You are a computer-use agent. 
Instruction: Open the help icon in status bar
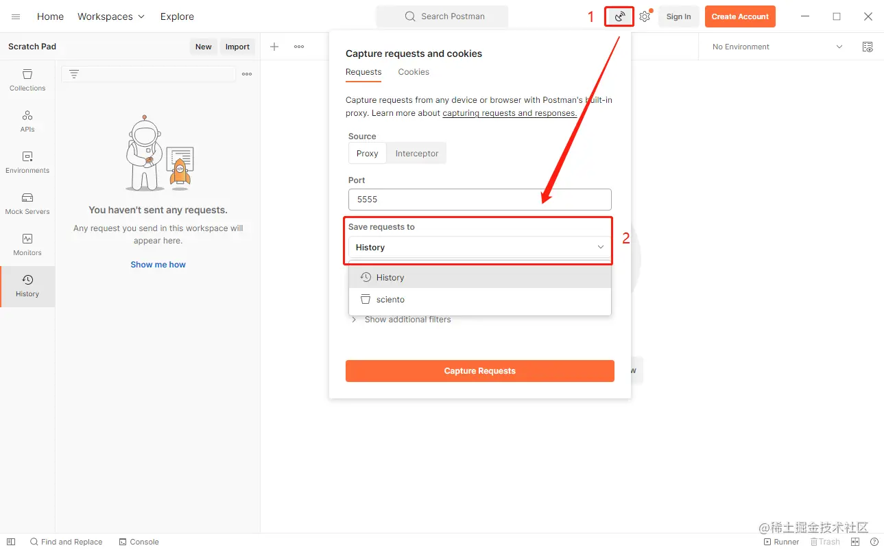[874, 542]
